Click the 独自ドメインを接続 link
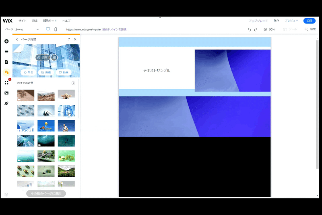 pyautogui.click(x=114, y=29)
